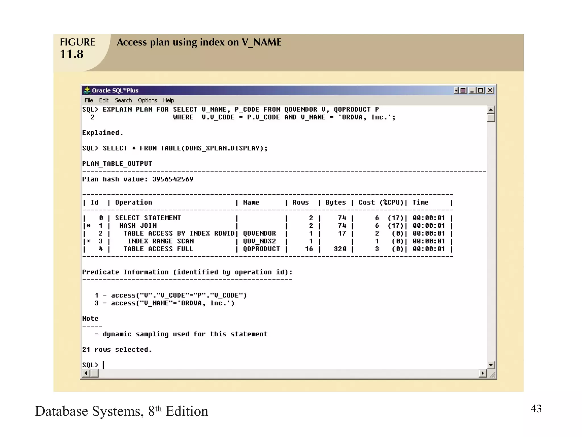
Task: Open the Help menu
Action: click(168, 100)
